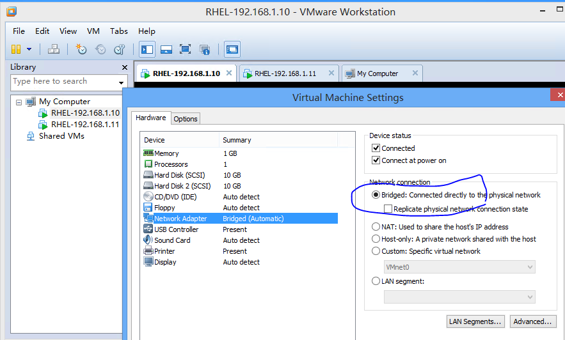Open the Edit menu
Image resolution: width=565 pixels, height=340 pixels.
[x=42, y=31]
